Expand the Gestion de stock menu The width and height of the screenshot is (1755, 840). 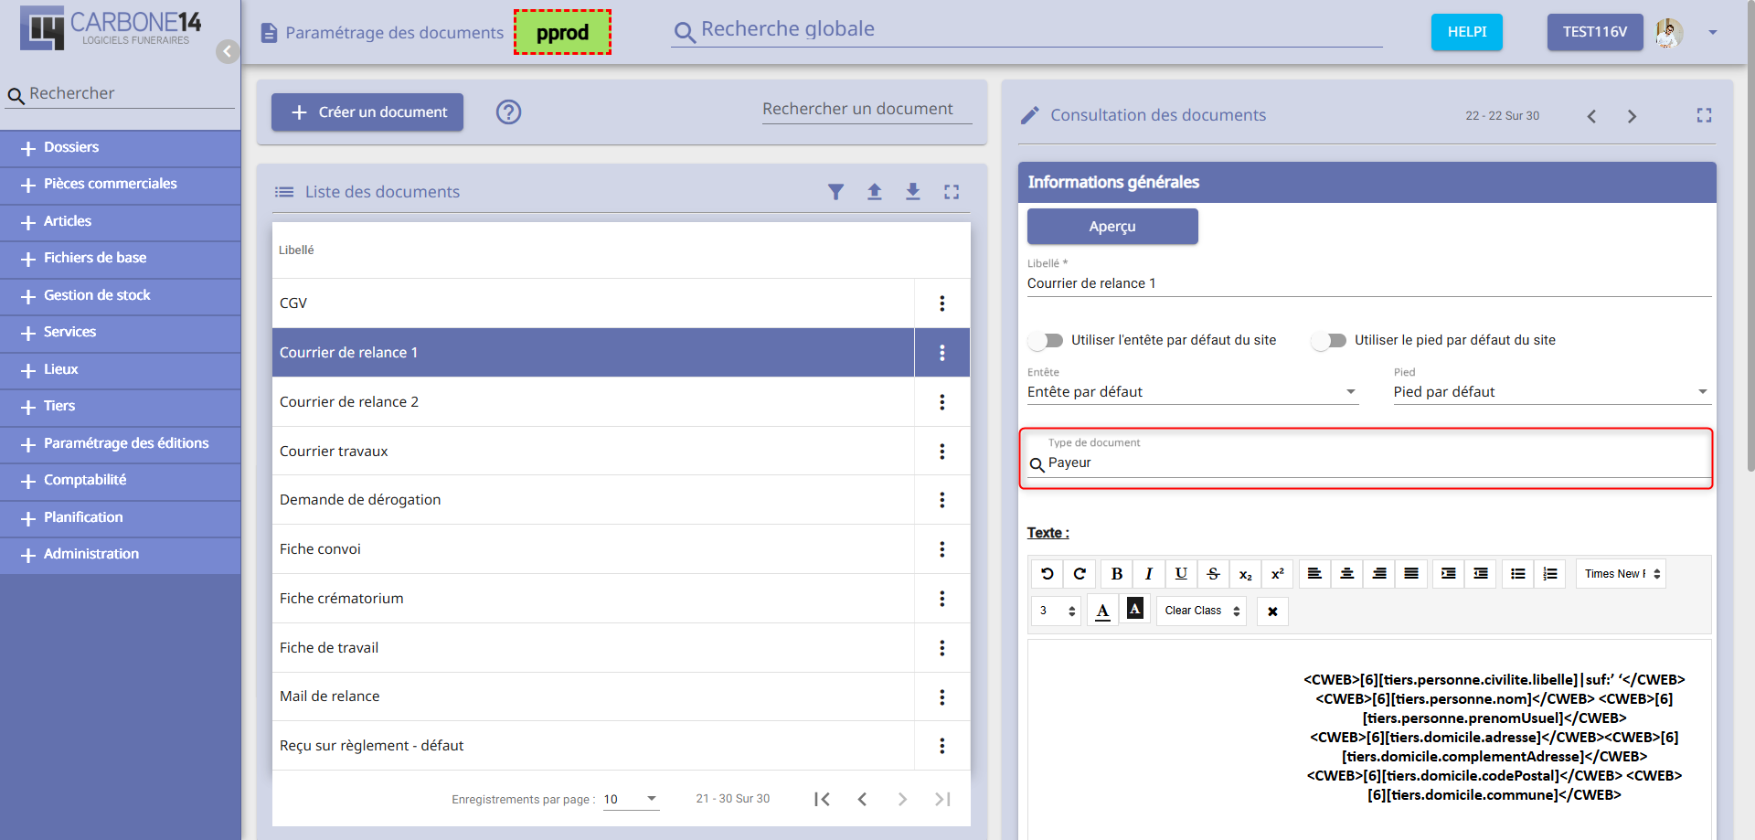pos(121,296)
